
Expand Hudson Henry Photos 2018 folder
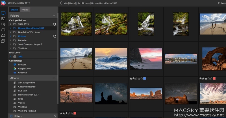click(10, 28)
